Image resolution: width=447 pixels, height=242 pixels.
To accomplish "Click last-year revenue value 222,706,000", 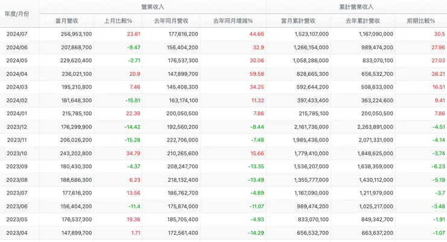I will coord(183,140).
